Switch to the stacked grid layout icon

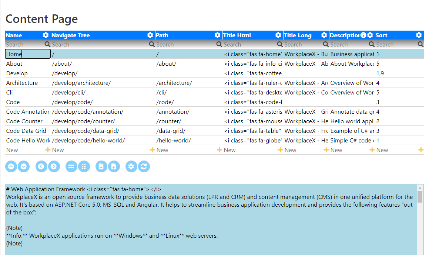84,166
